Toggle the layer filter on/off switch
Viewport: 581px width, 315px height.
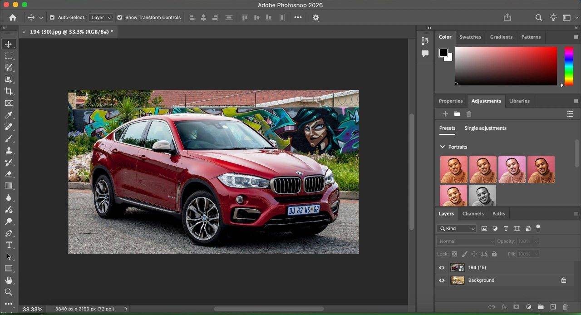pos(538,227)
